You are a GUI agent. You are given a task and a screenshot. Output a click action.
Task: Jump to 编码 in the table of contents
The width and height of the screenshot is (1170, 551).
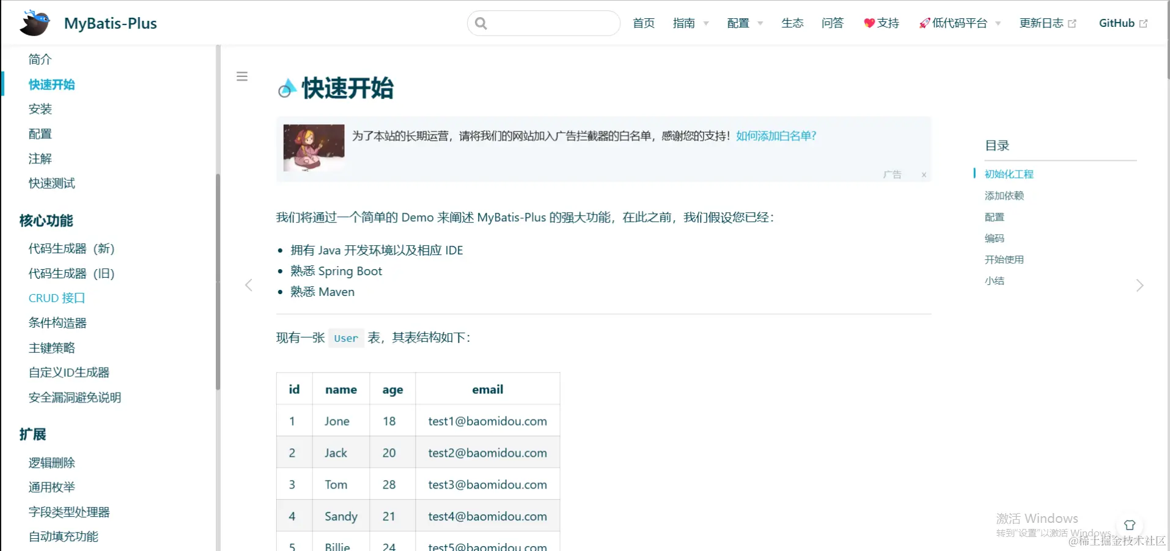995,239
